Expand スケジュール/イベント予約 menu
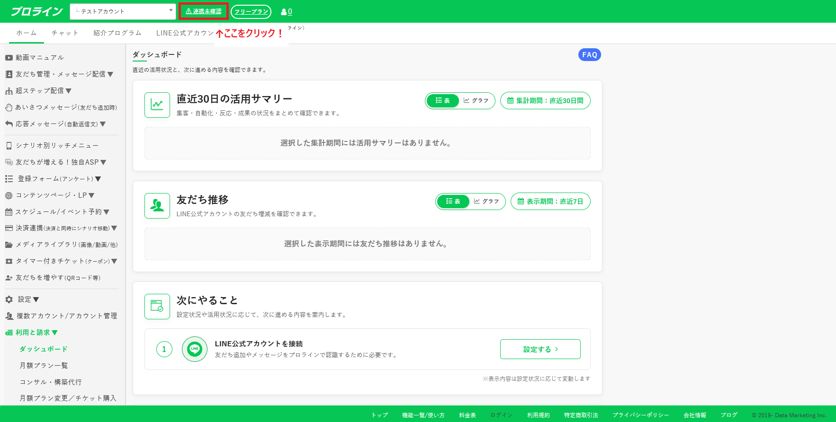Screen dimensions: 836x422 [107, 212]
